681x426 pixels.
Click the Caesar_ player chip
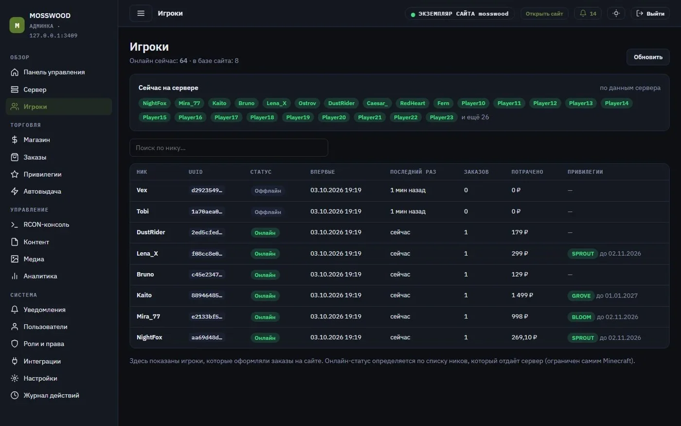(x=377, y=103)
